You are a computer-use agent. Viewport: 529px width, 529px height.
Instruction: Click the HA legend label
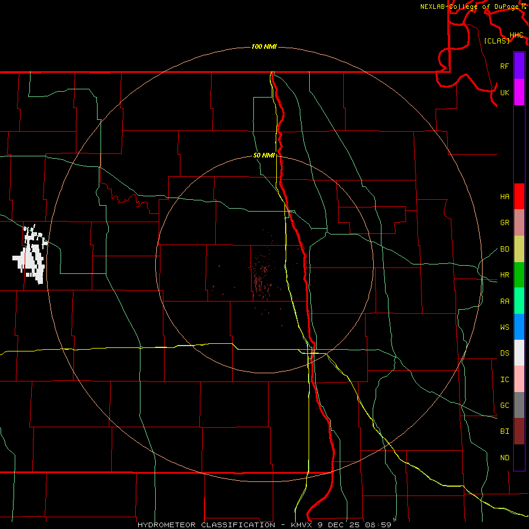[504, 197]
